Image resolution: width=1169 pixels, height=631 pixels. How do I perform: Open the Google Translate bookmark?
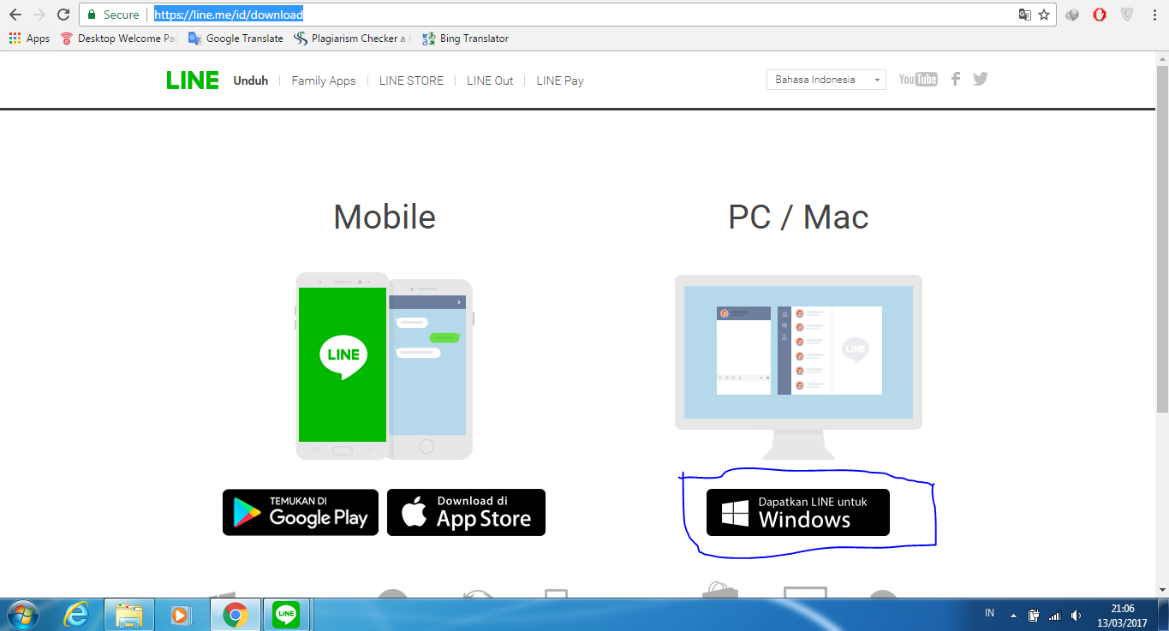click(x=236, y=39)
